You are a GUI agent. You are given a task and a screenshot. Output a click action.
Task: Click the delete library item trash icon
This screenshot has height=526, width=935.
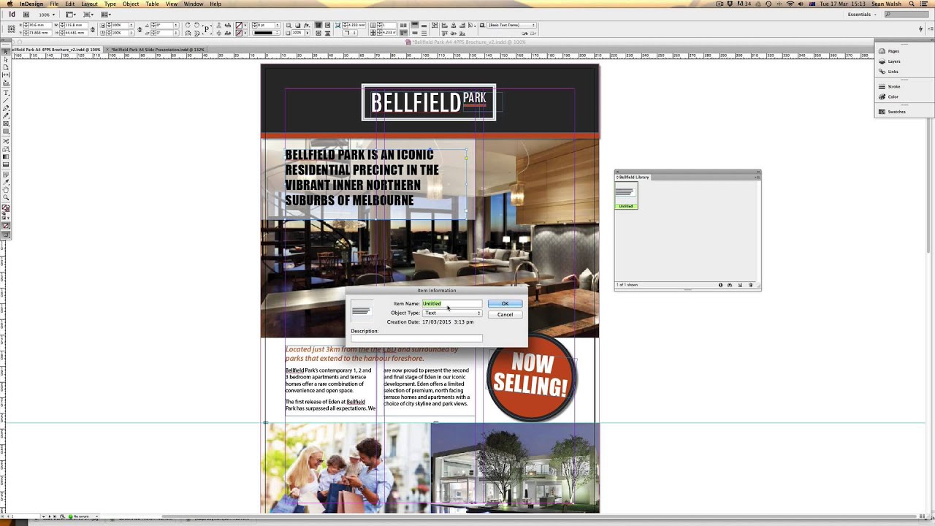point(750,285)
